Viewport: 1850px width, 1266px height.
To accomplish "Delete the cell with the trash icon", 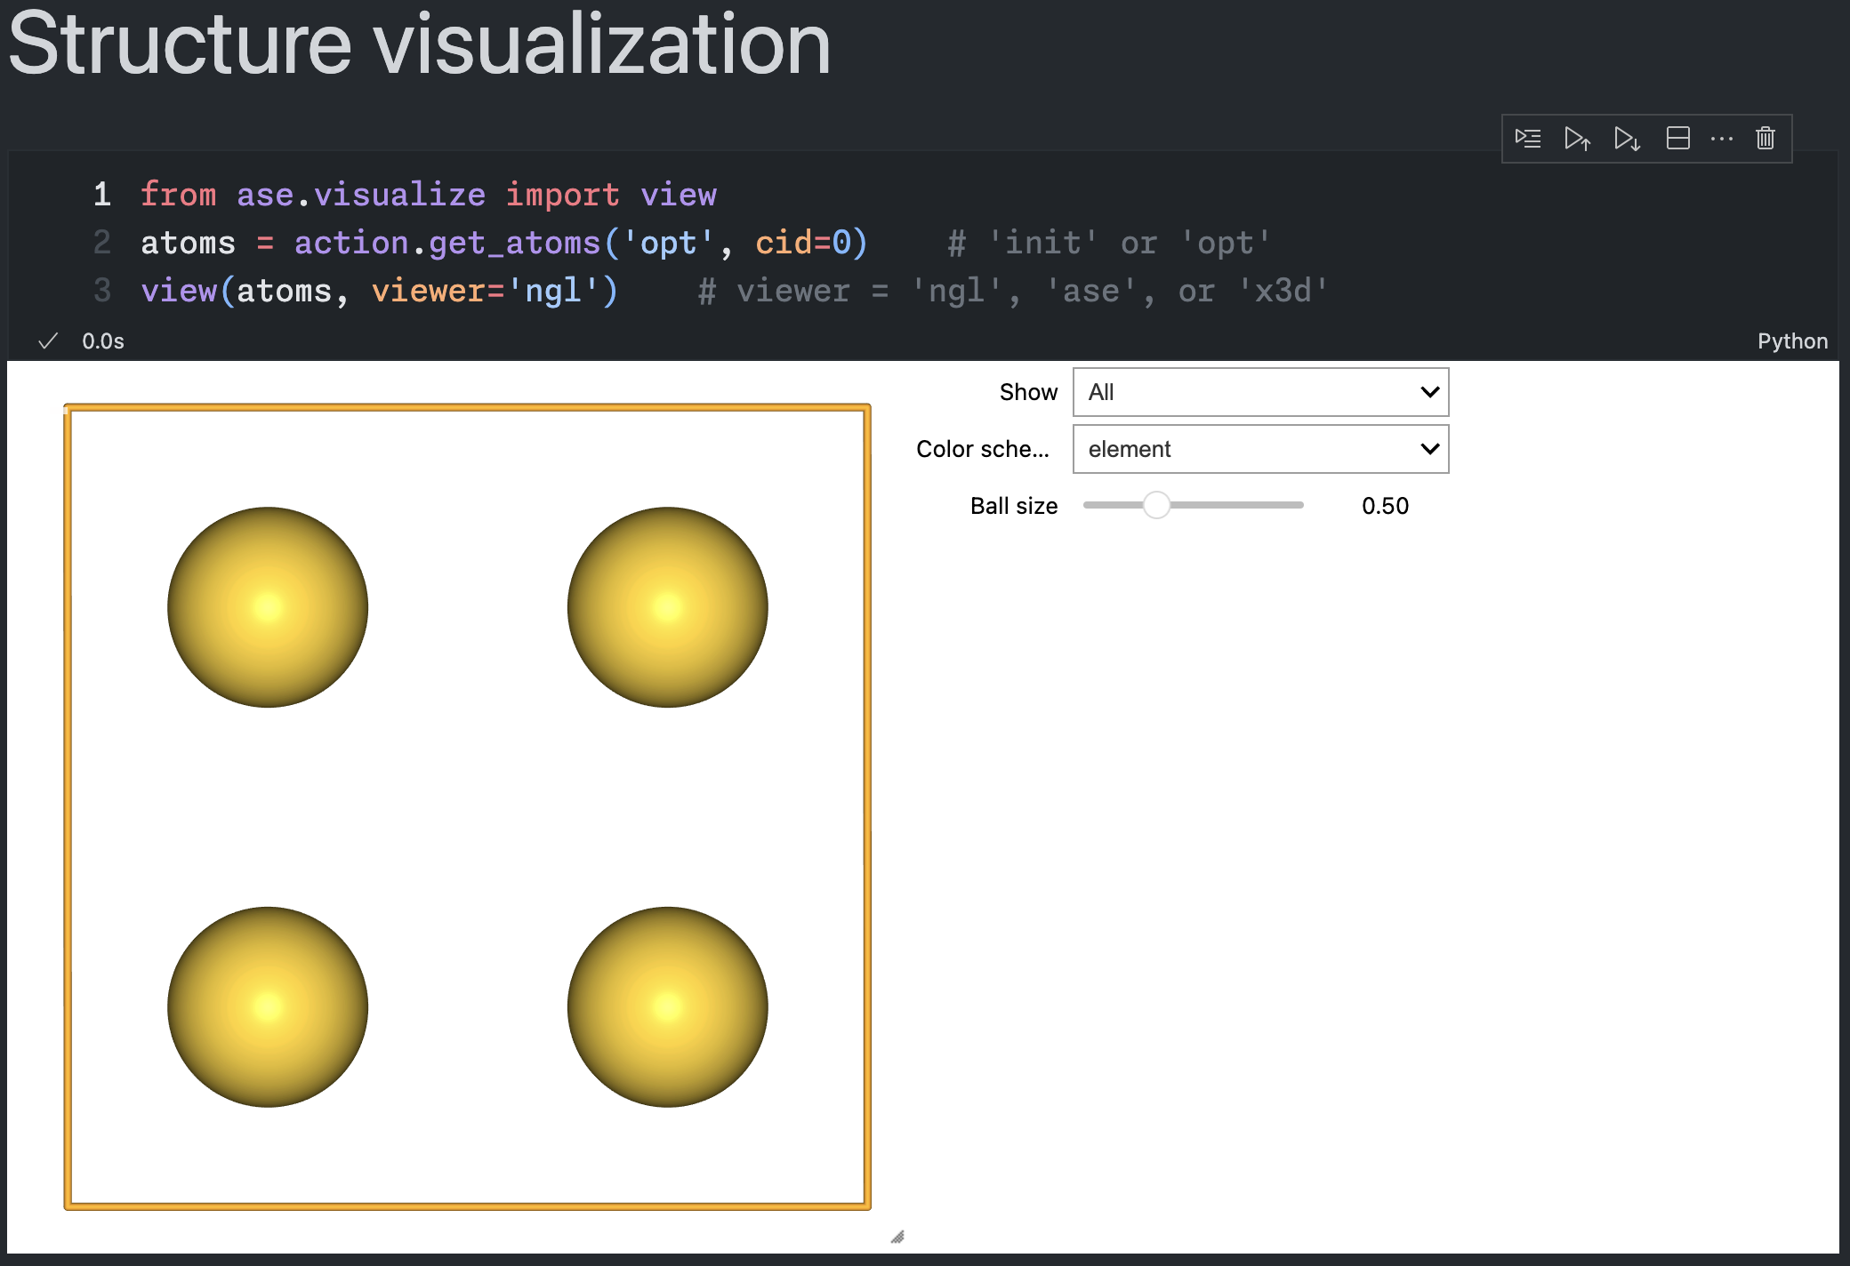I will point(1766,139).
